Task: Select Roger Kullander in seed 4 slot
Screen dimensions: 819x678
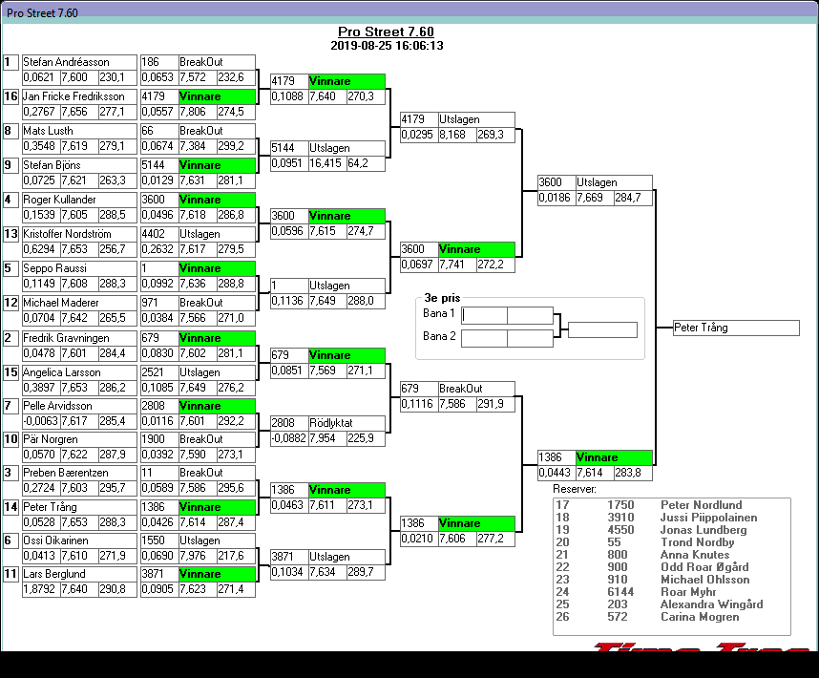Action: click(79, 200)
